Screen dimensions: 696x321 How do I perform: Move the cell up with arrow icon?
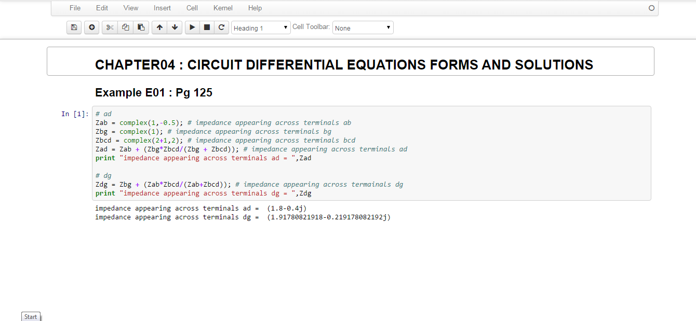click(x=159, y=27)
